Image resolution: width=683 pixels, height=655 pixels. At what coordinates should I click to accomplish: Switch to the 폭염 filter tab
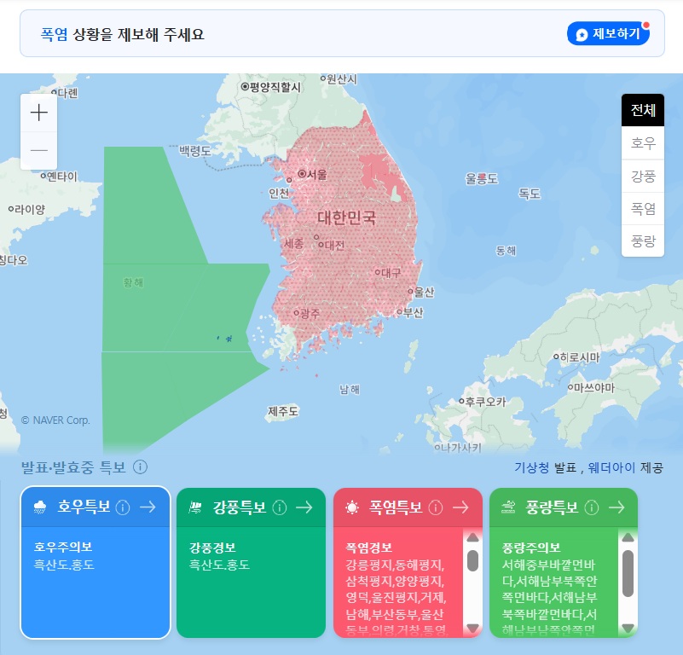643,209
